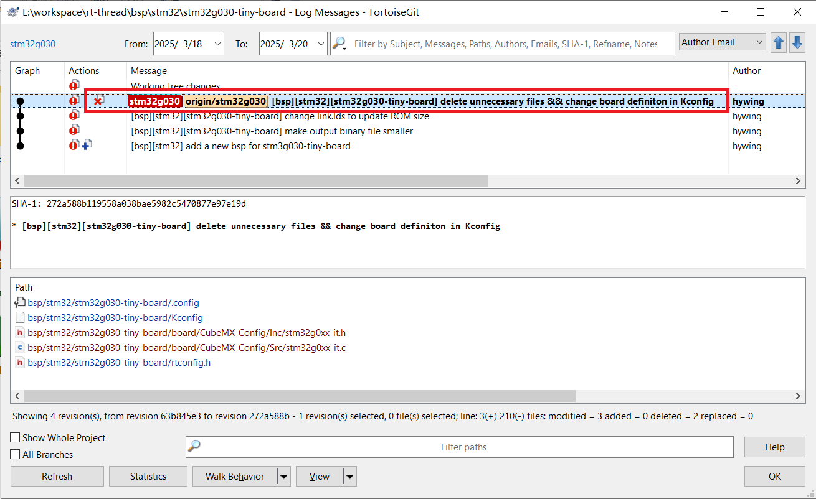Open Walk Behavior dropdown arrow
This screenshot has width=816, height=499.
coord(284,477)
